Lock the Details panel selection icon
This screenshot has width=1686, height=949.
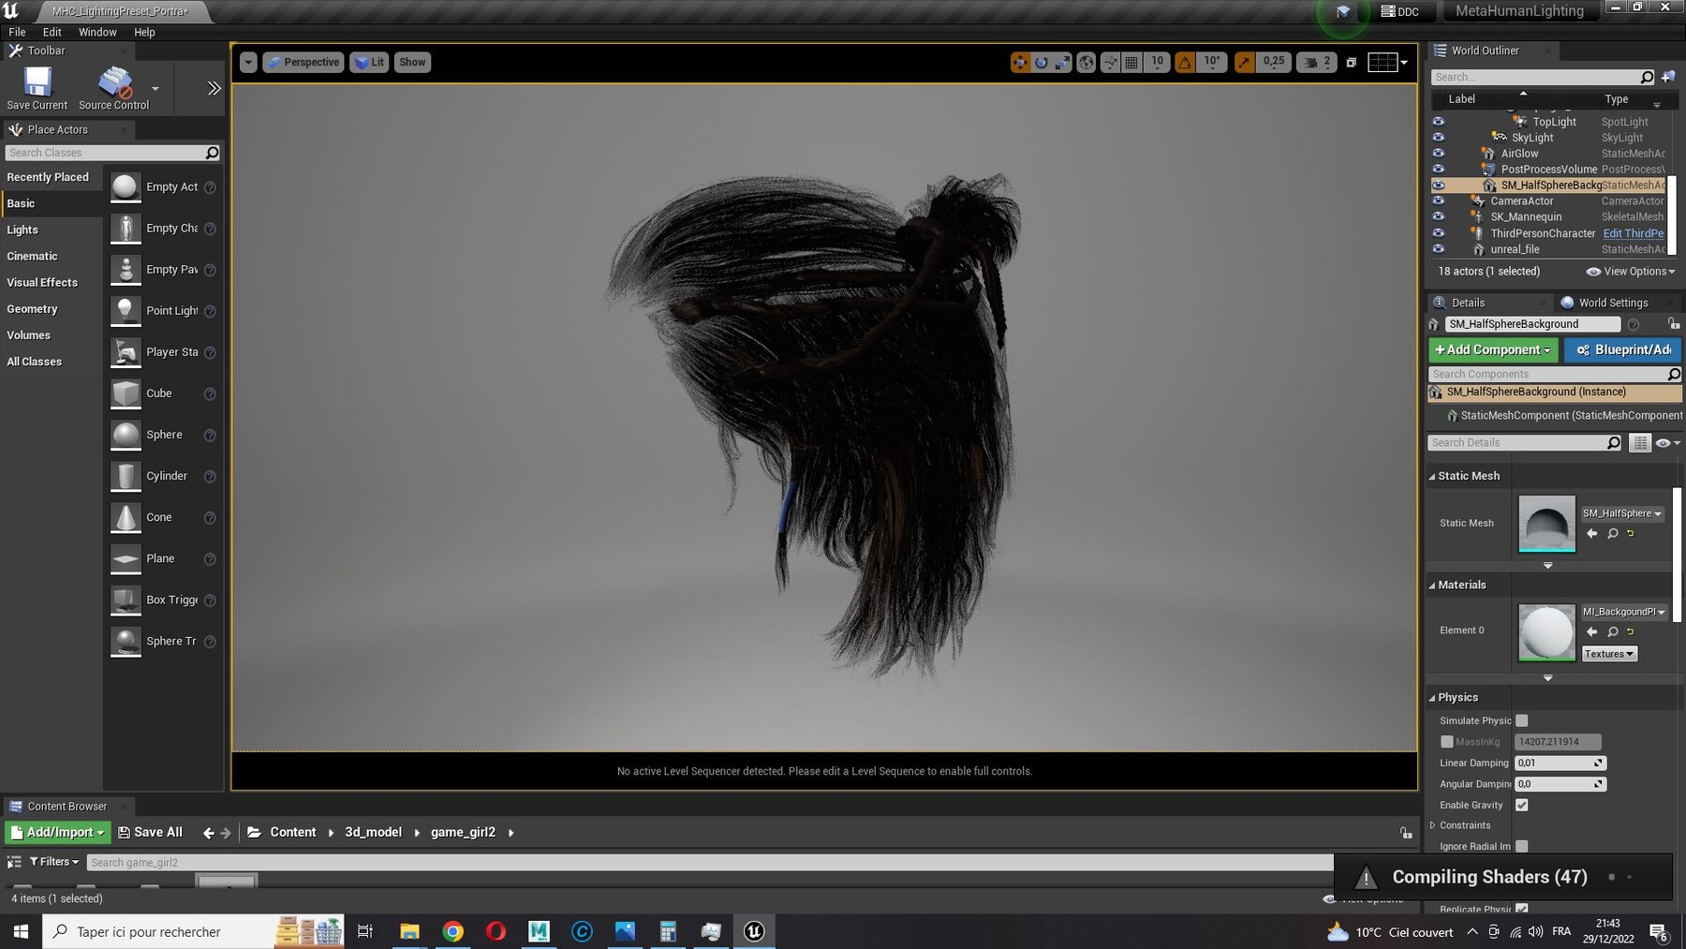pos(1673,324)
